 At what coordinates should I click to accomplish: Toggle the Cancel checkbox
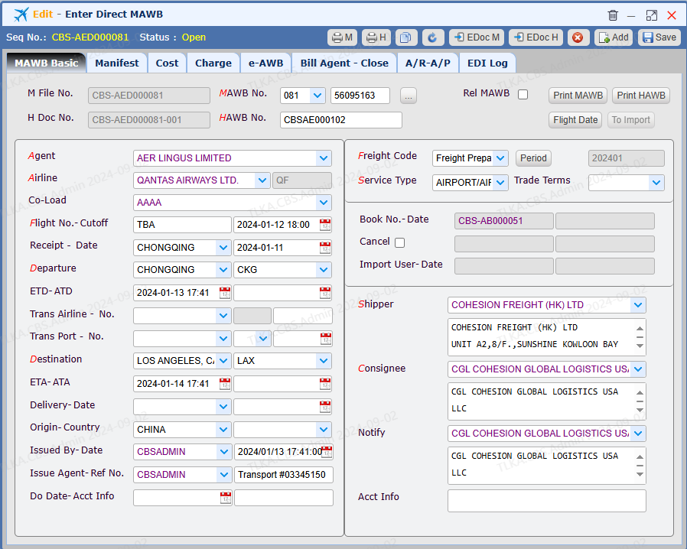click(x=399, y=242)
